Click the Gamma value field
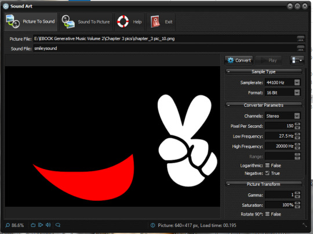Viewport: 313px width, 234px height. pos(279,195)
